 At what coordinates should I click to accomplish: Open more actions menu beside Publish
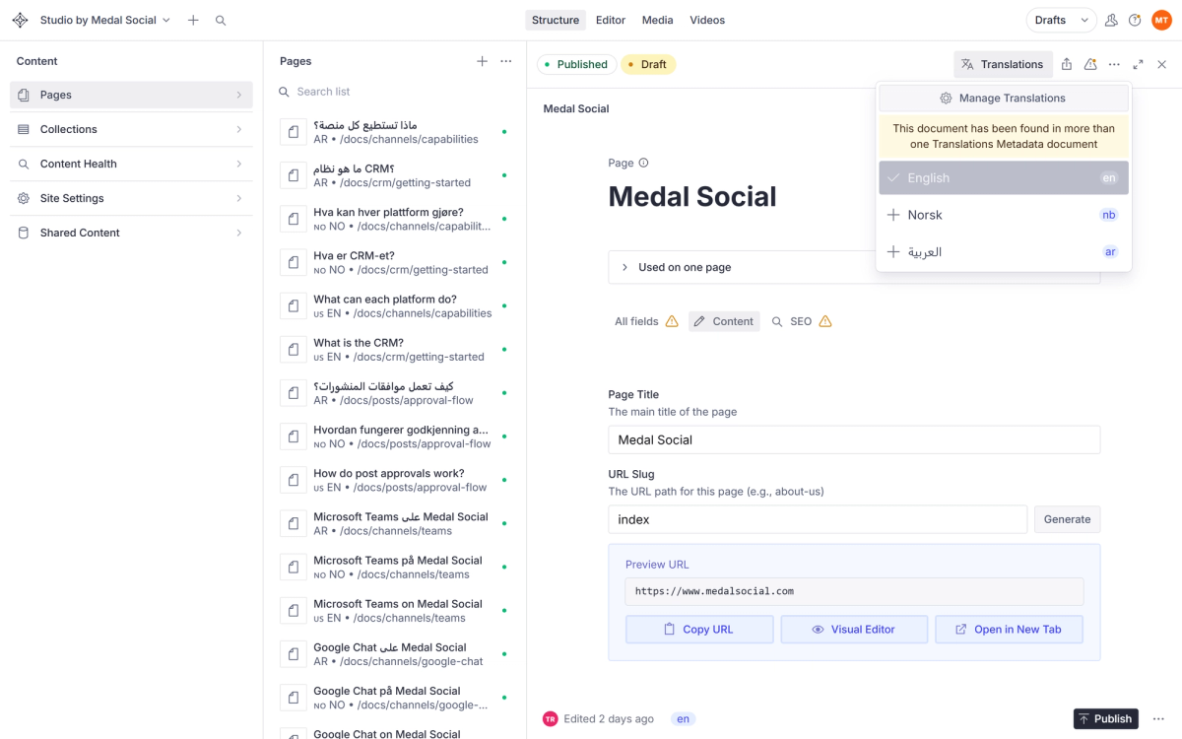tap(1158, 718)
